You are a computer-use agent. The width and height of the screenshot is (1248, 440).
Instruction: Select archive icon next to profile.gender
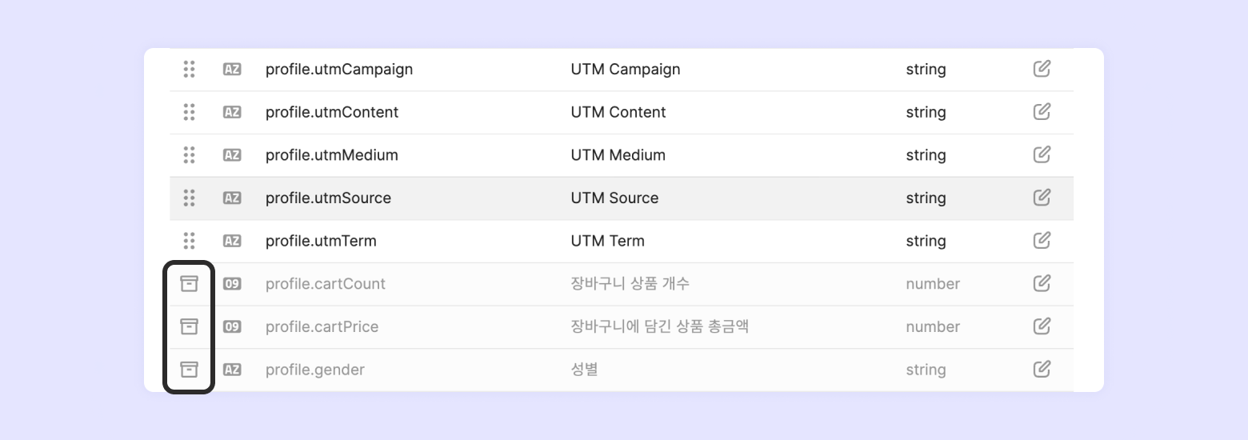189,369
